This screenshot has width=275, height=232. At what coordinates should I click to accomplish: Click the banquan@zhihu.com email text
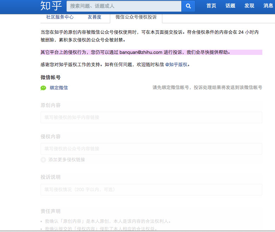141,52
